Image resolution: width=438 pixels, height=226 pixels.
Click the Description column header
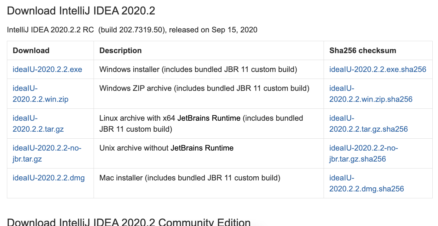pos(120,51)
